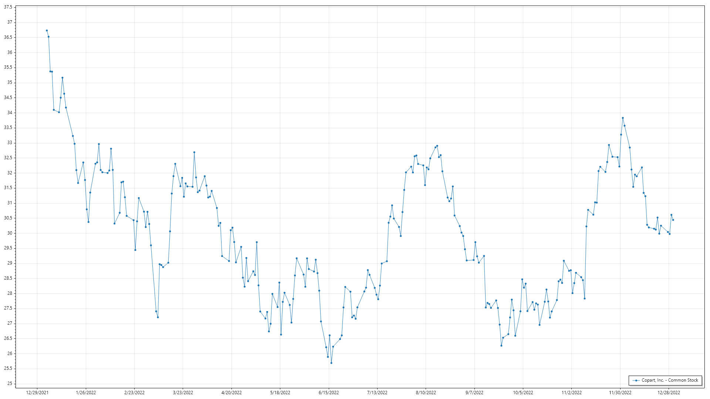Click the 25 value on the y-axis
This screenshot has width=710, height=399.
pyautogui.click(x=10, y=383)
